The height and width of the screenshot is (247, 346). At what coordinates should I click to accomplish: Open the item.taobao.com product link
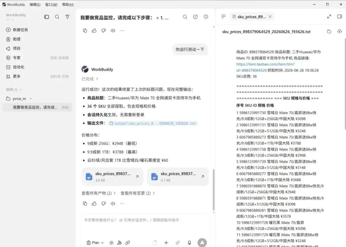tap(265, 67)
